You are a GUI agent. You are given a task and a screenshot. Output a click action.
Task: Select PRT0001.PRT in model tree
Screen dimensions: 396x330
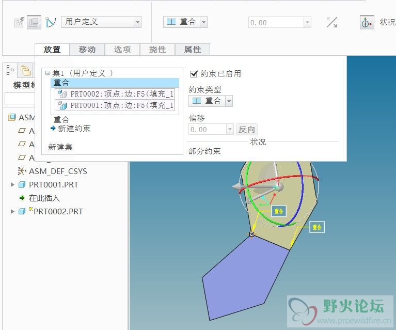coord(54,185)
